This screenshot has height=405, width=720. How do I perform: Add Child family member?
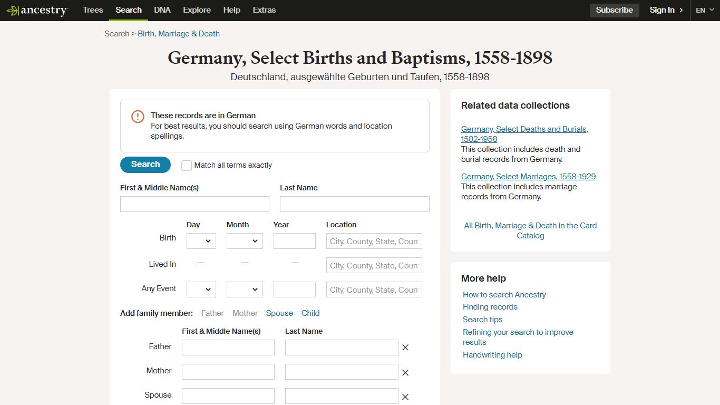pos(310,313)
